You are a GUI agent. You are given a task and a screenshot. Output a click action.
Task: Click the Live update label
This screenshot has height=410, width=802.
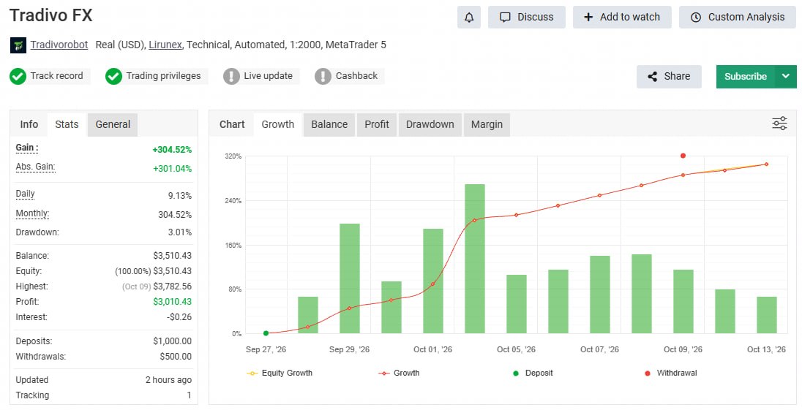[268, 76]
